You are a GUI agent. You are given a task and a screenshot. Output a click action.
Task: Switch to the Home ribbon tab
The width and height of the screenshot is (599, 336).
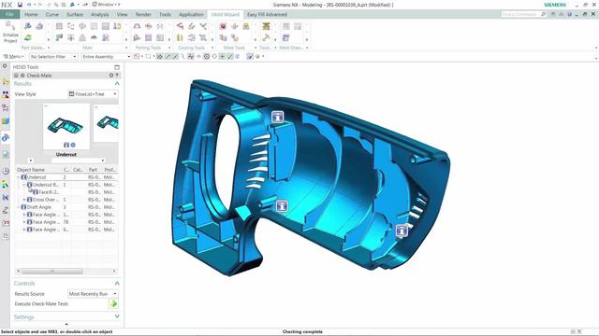pyautogui.click(x=31, y=15)
